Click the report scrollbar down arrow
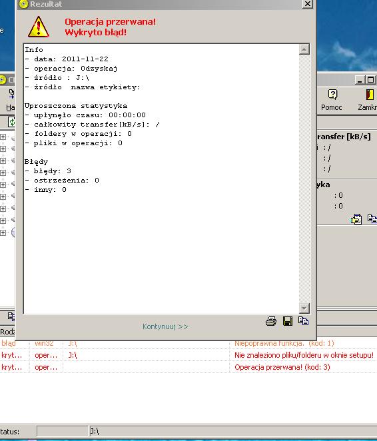This screenshot has width=377, height=441. pyautogui.click(x=304, y=308)
